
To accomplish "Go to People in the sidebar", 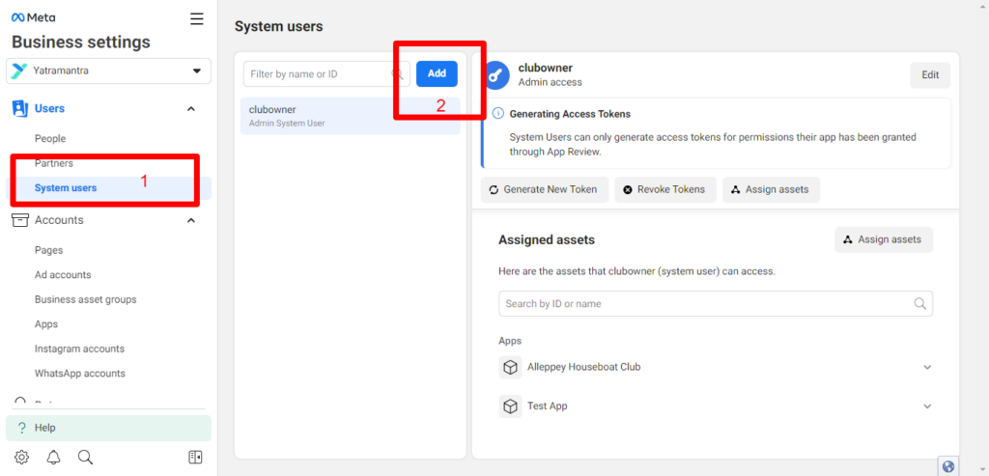I will [50, 139].
